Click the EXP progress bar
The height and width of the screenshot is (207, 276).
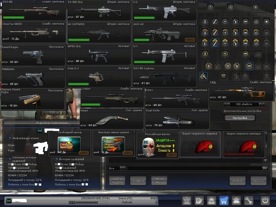click(x=88, y=203)
